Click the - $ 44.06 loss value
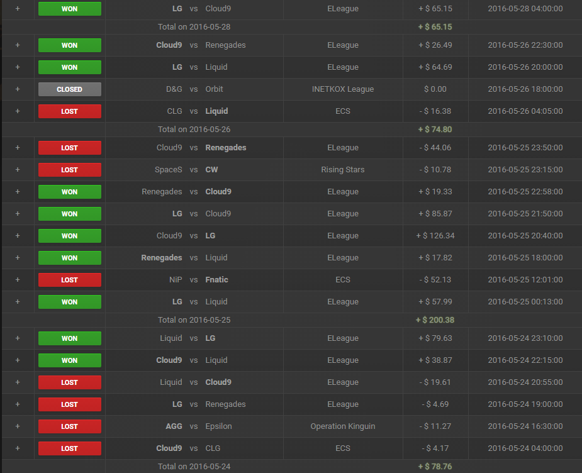The image size is (582, 473). click(x=435, y=148)
